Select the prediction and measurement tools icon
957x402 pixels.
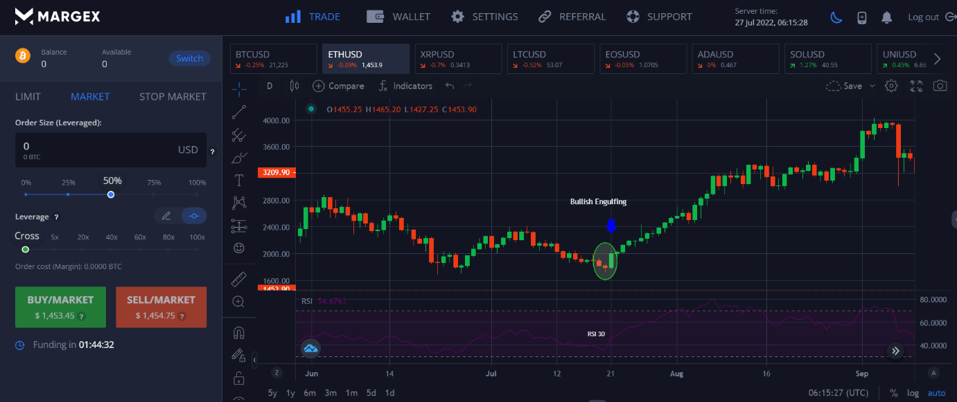(x=239, y=226)
